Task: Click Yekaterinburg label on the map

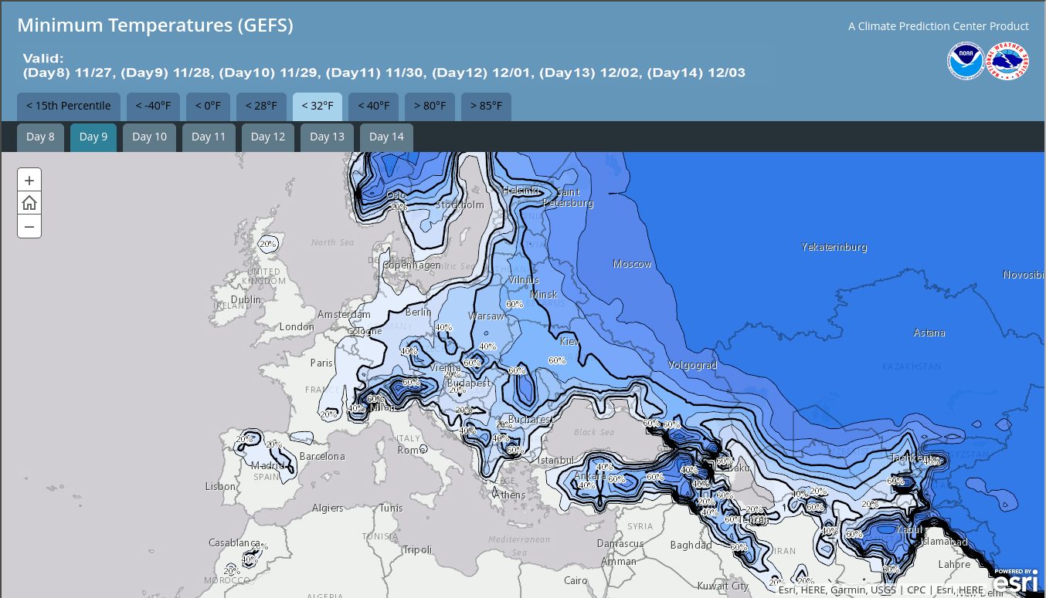Action: (x=834, y=248)
